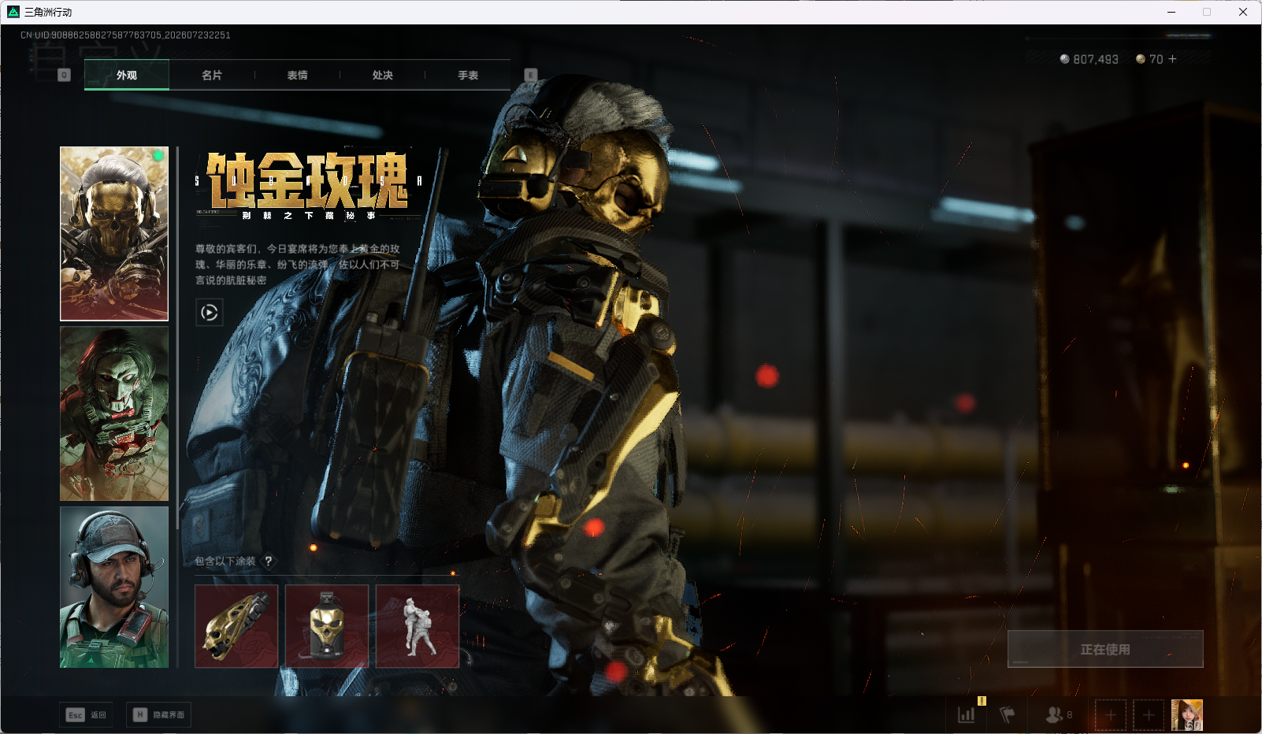View the golden skull knuckle item
The width and height of the screenshot is (1262, 734).
(x=236, y=626)
